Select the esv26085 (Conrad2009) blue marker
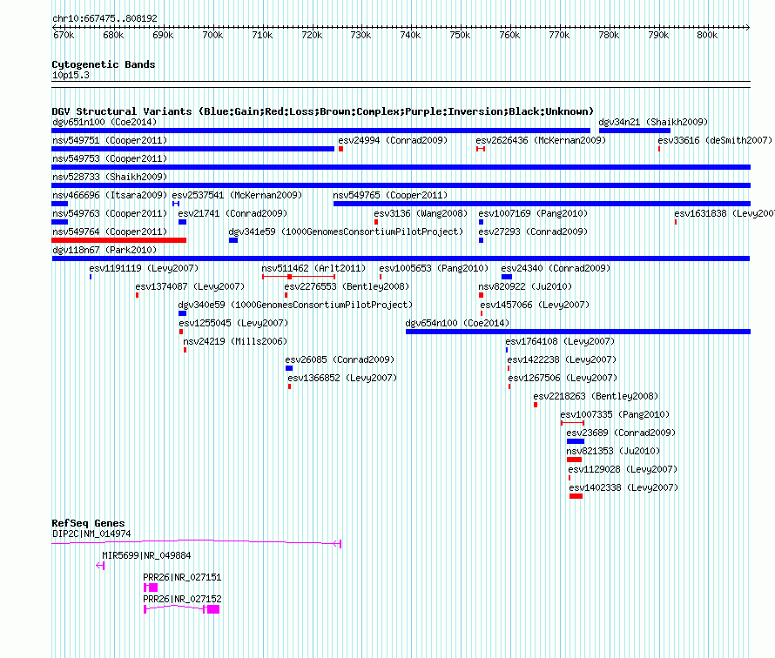The width and height of the screenshot is (775, 658). point(289,368)
